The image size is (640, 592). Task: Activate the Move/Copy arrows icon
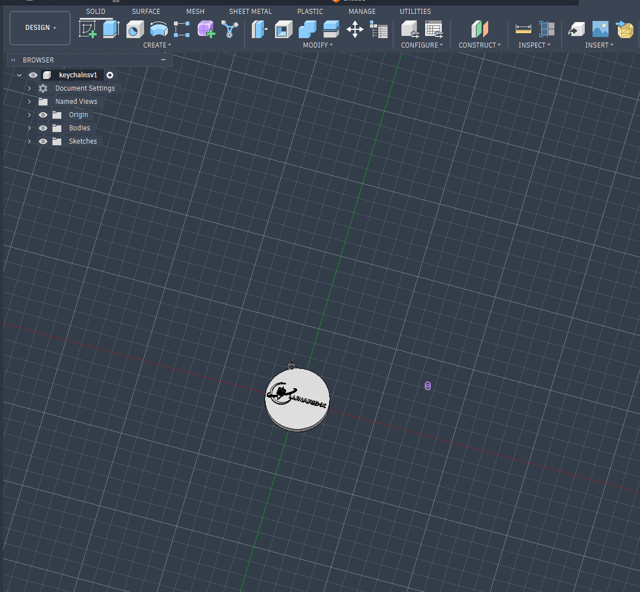[355, 29]
